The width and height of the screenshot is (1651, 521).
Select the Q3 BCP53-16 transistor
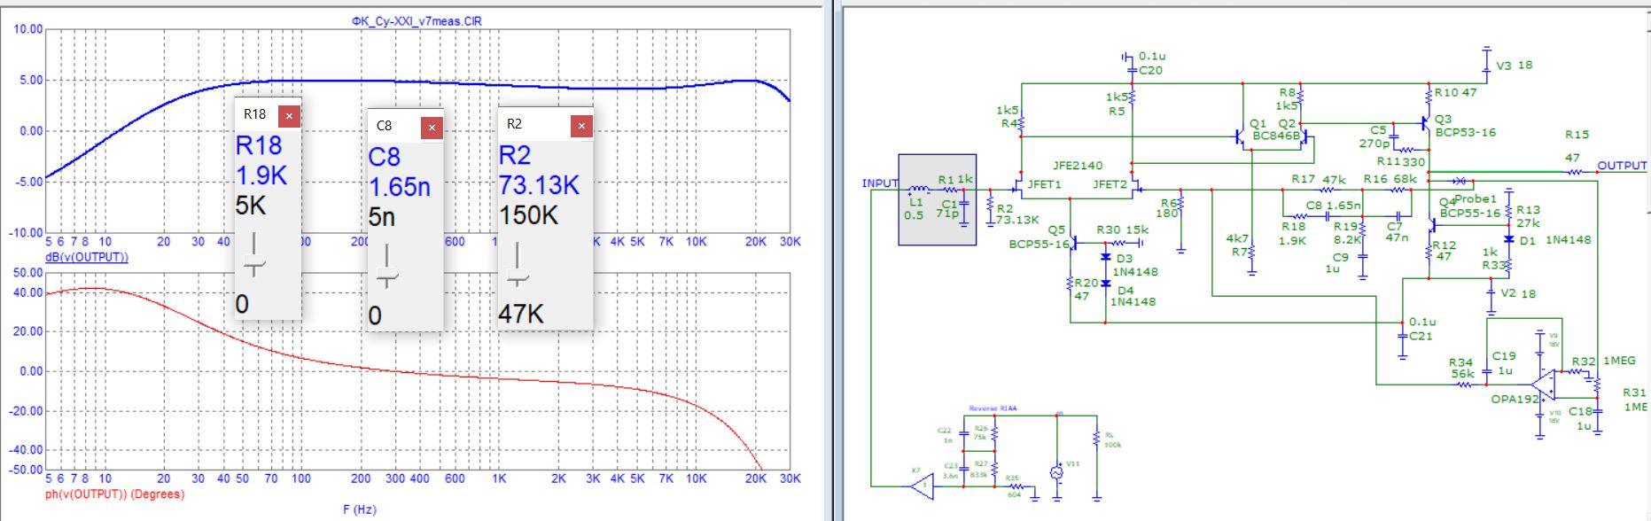point(1426,123)
